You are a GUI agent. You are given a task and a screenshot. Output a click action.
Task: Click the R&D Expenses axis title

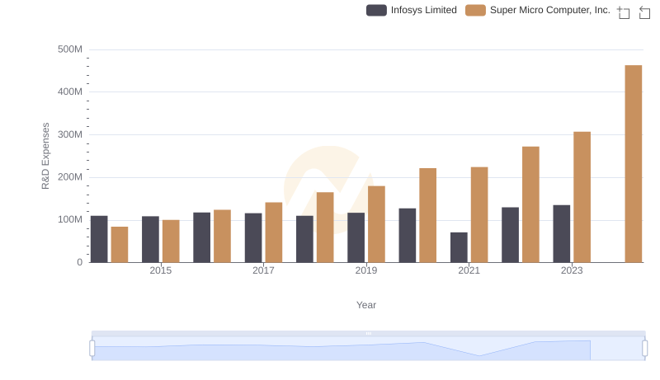click(45, 156)
